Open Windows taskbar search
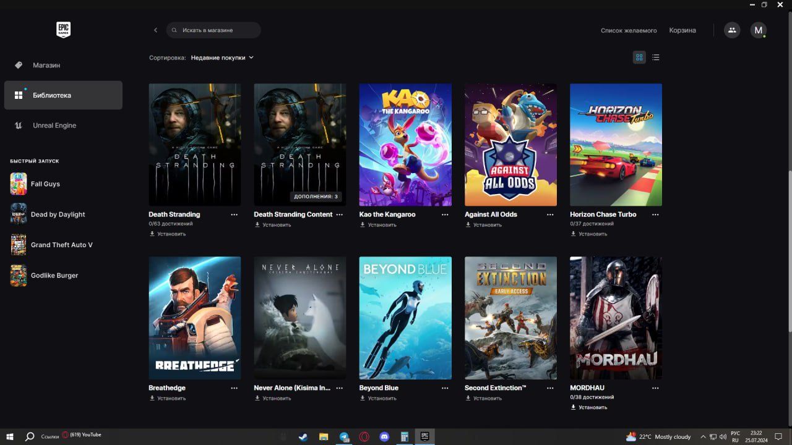Screen dimensions: 792x445 click(x=29, y=436)
